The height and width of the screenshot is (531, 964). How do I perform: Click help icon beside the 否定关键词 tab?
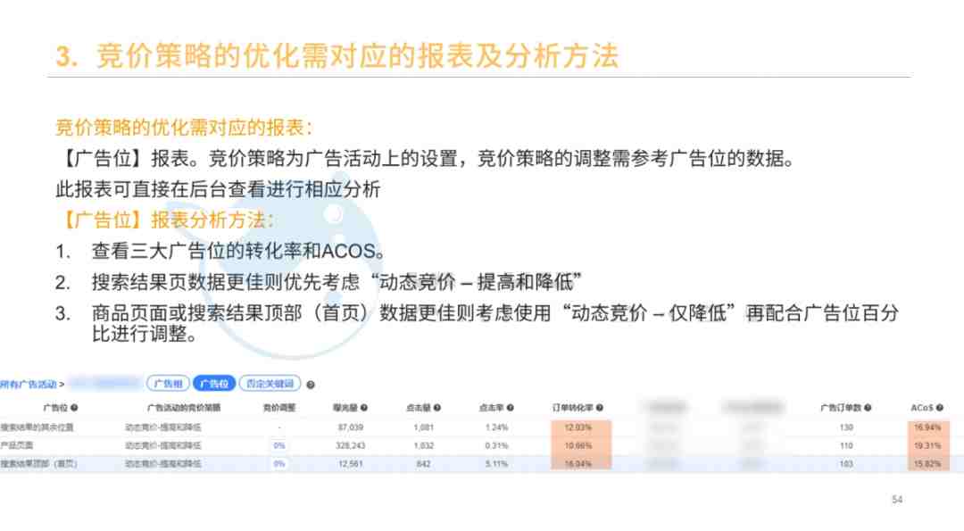311,385
